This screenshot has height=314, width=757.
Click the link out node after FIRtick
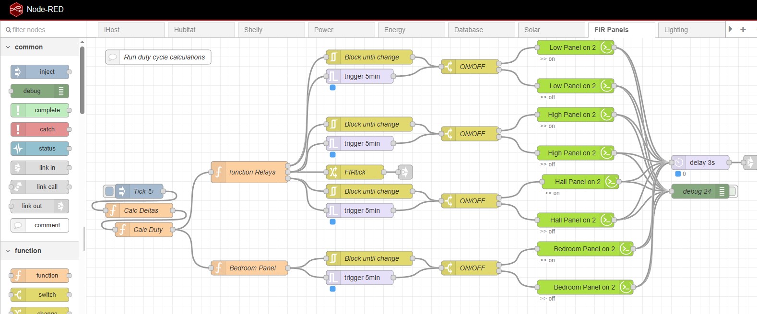click(x=405, y=172)
